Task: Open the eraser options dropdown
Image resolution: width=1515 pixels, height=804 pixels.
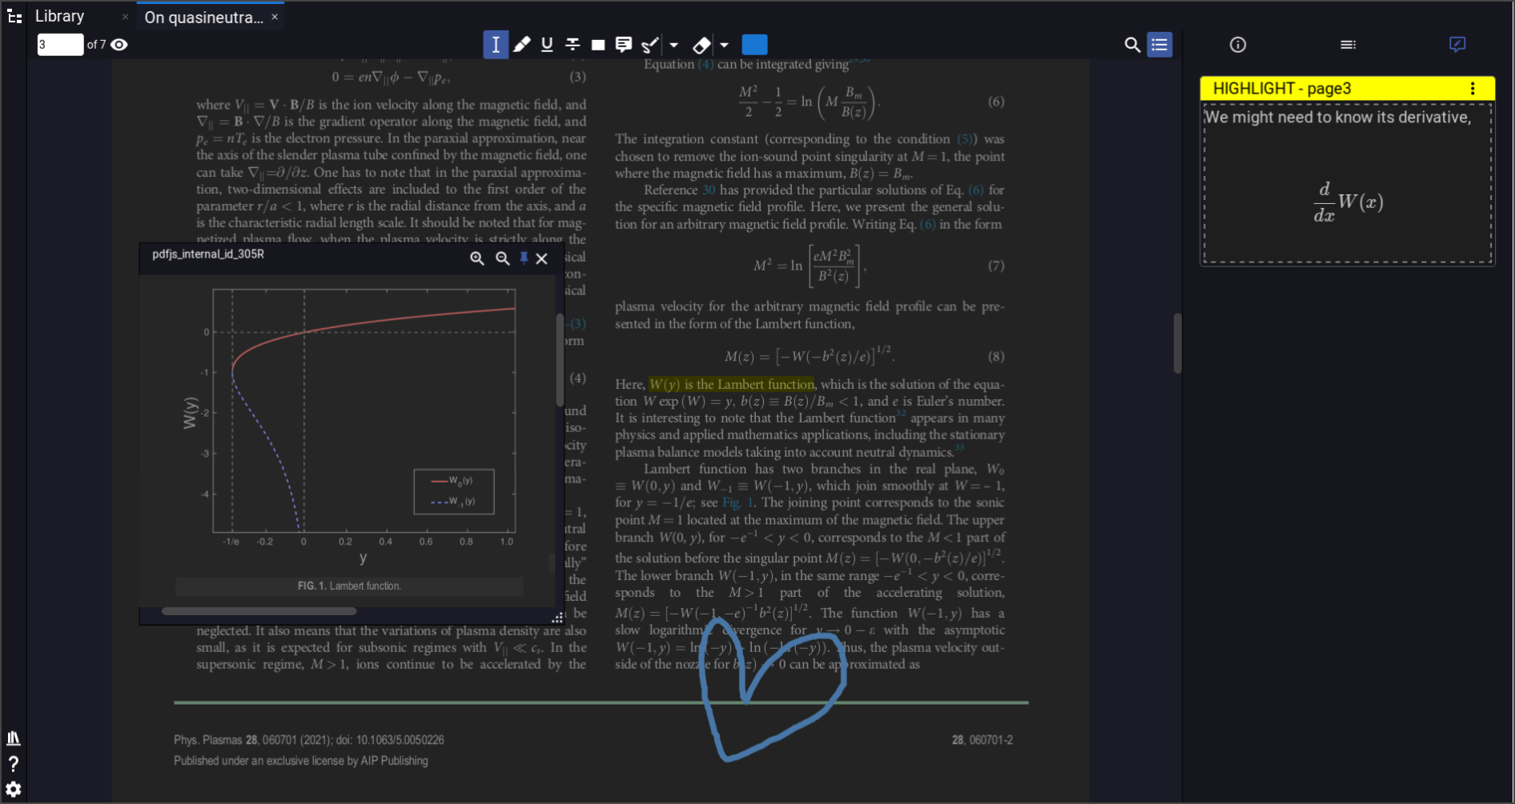Action: click(x=725, y=45)
